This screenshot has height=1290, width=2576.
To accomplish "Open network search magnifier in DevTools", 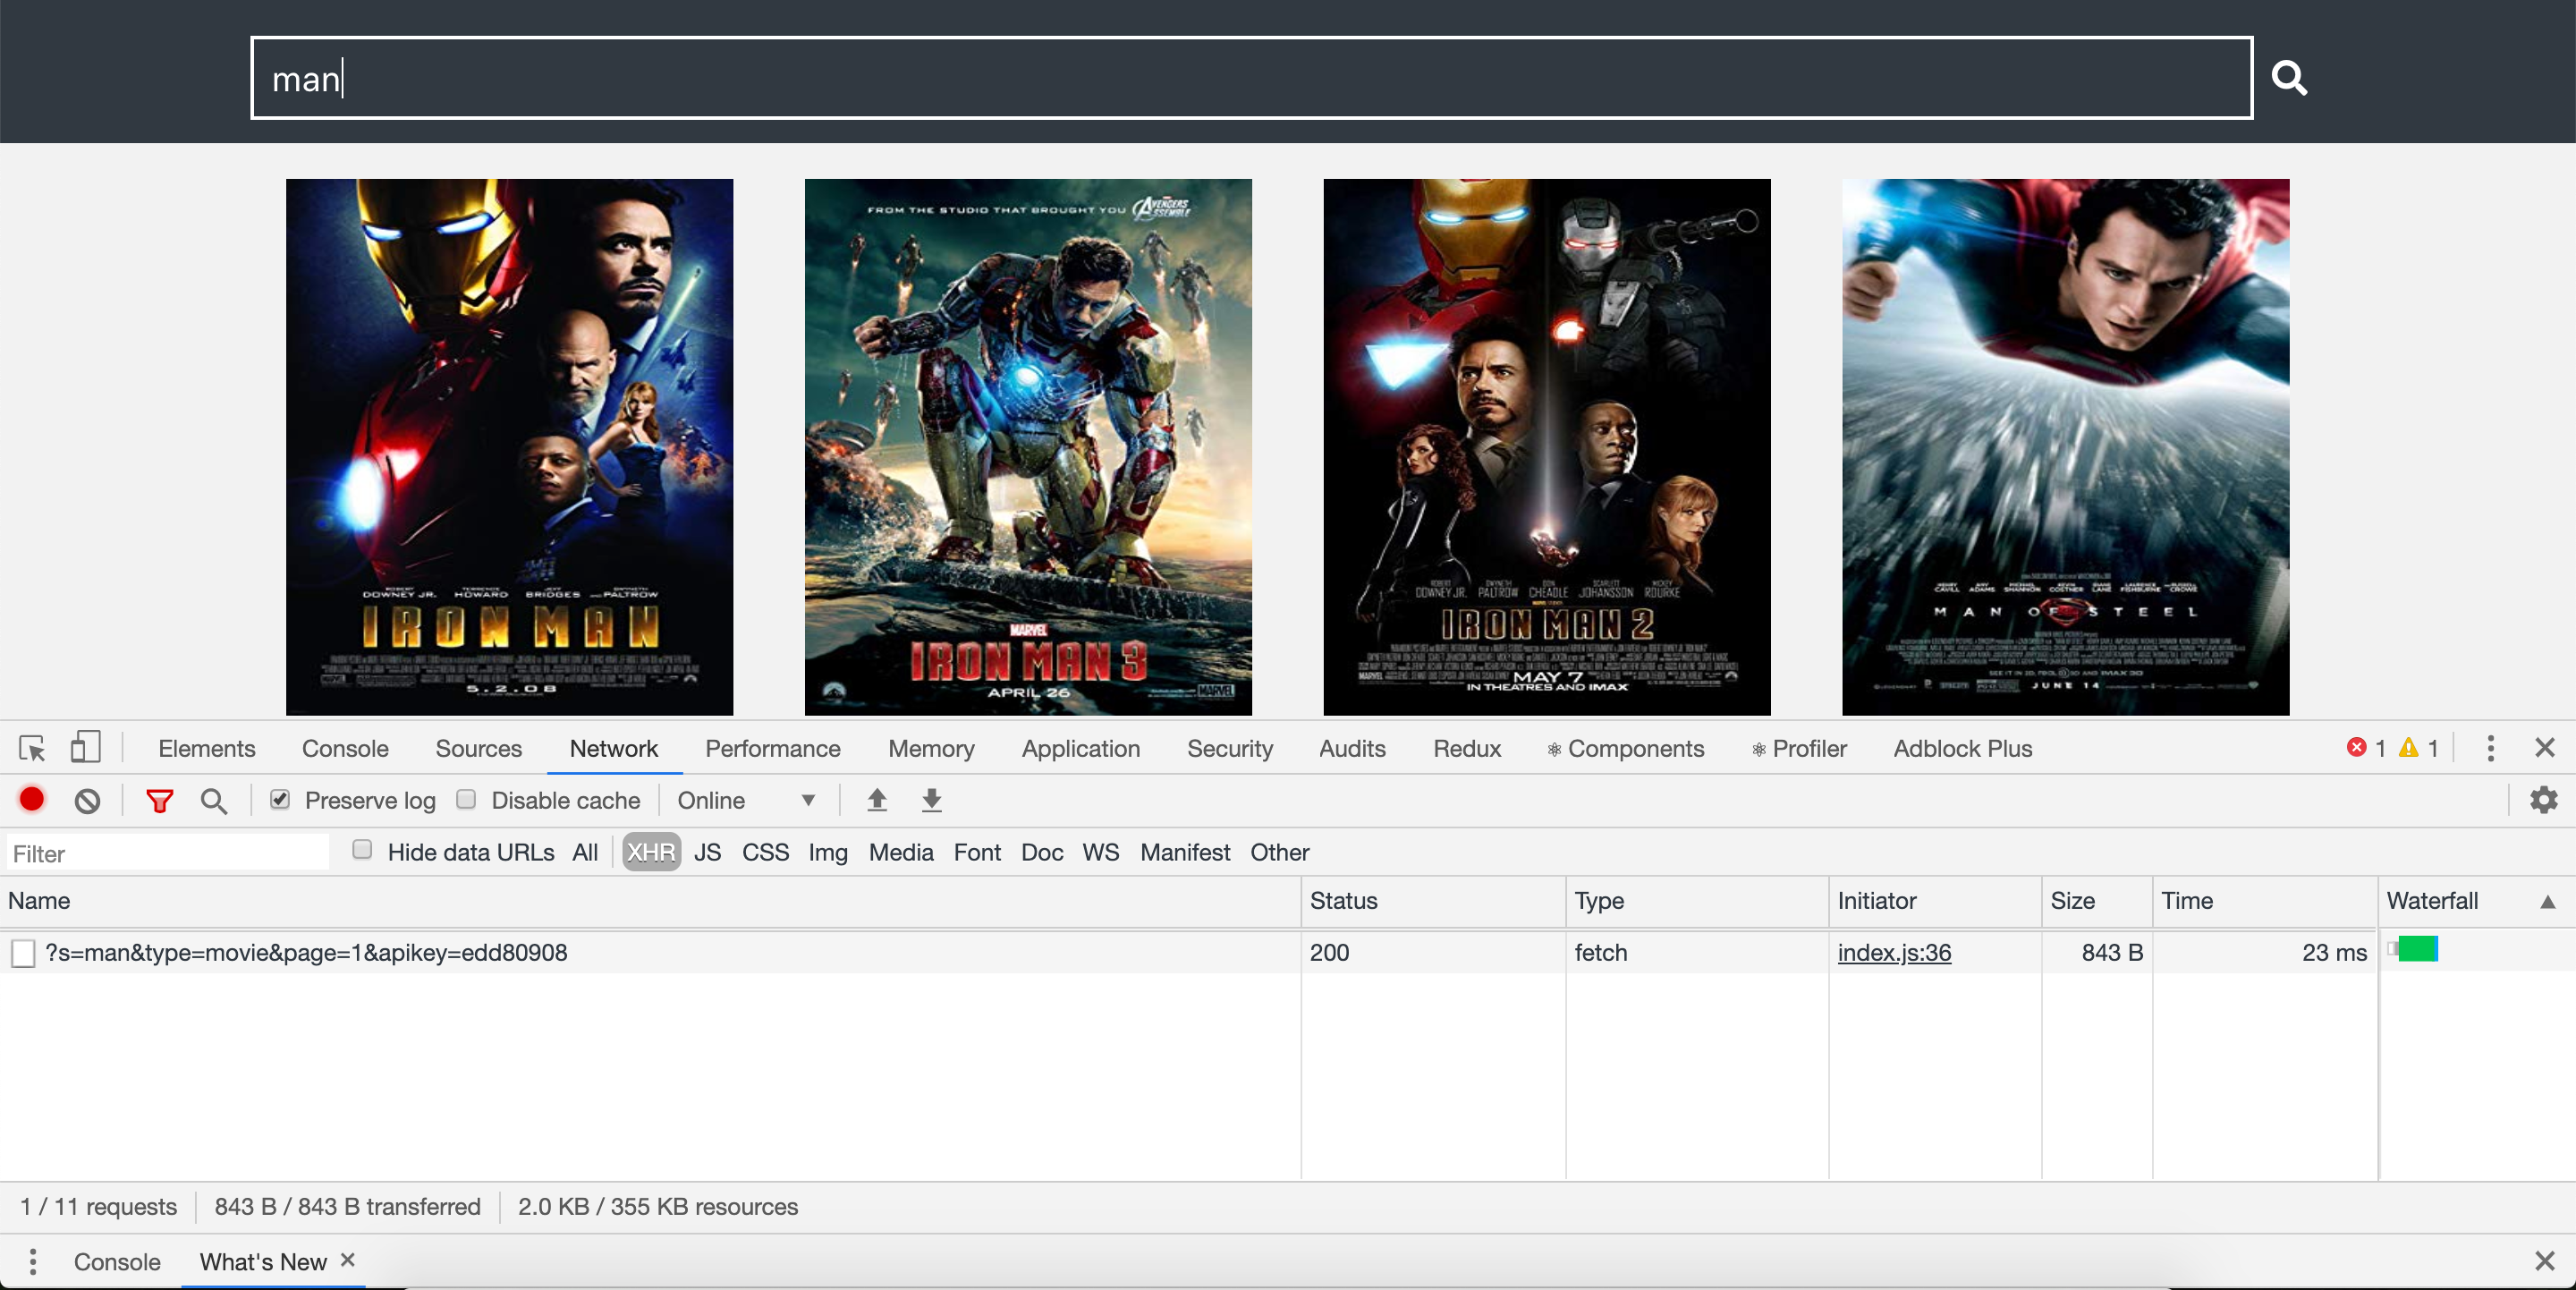I will click(x=213, y=801).
